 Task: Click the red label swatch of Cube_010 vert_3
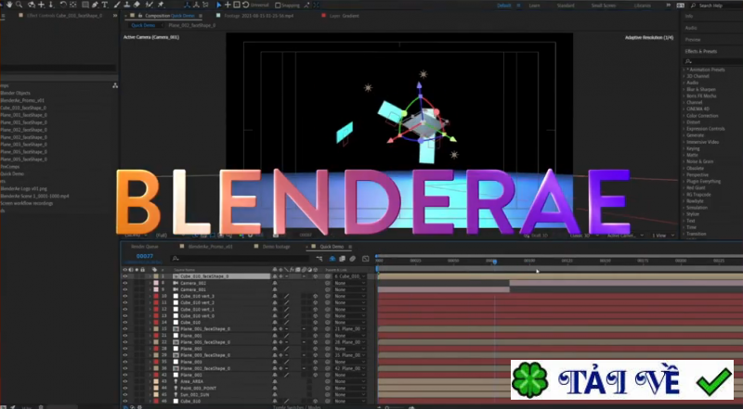(x=156, y=296)
